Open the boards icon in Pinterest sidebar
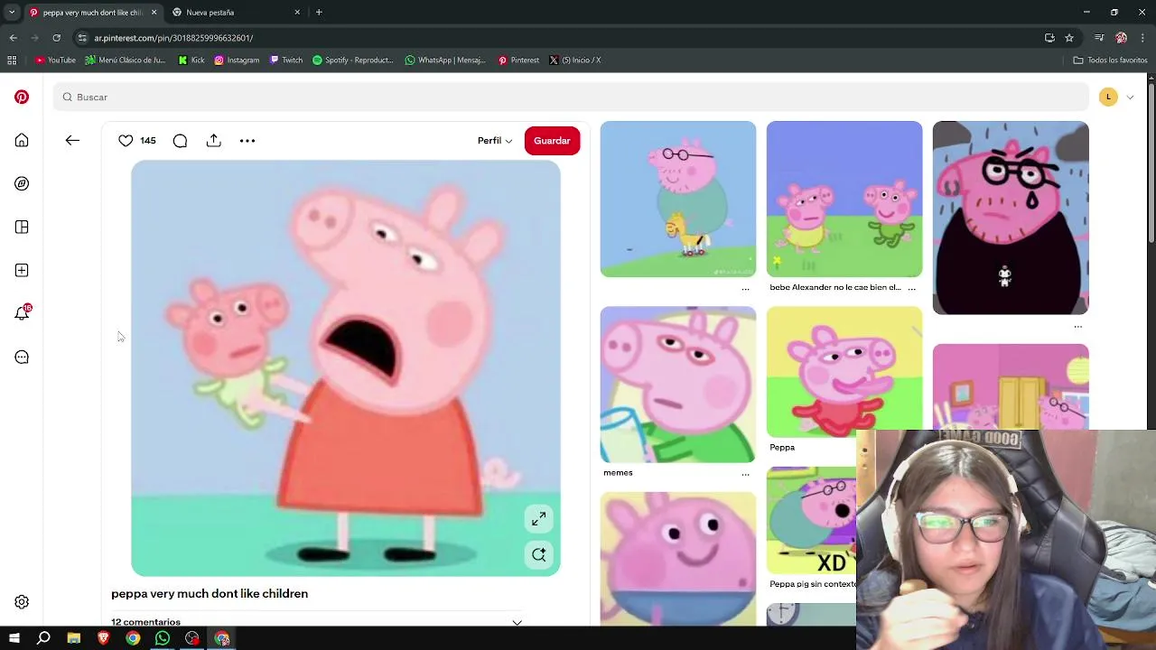The image size is (1156, 650). click(x=22, y=227)
